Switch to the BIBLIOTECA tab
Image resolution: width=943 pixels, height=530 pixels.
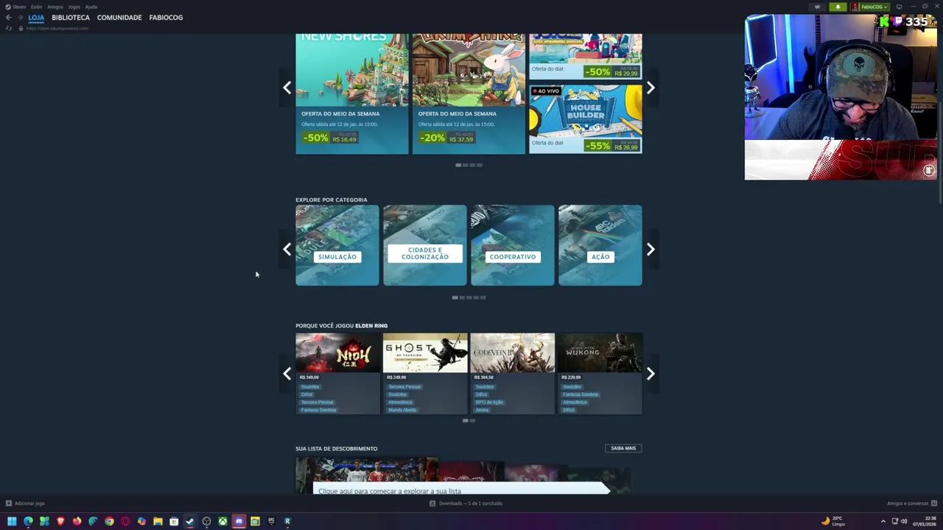point(71,18)
